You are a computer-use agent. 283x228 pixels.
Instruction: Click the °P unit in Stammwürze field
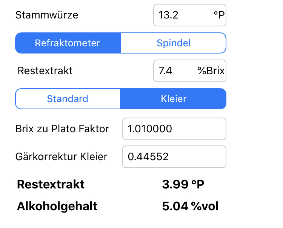click(x=218, y=15)
